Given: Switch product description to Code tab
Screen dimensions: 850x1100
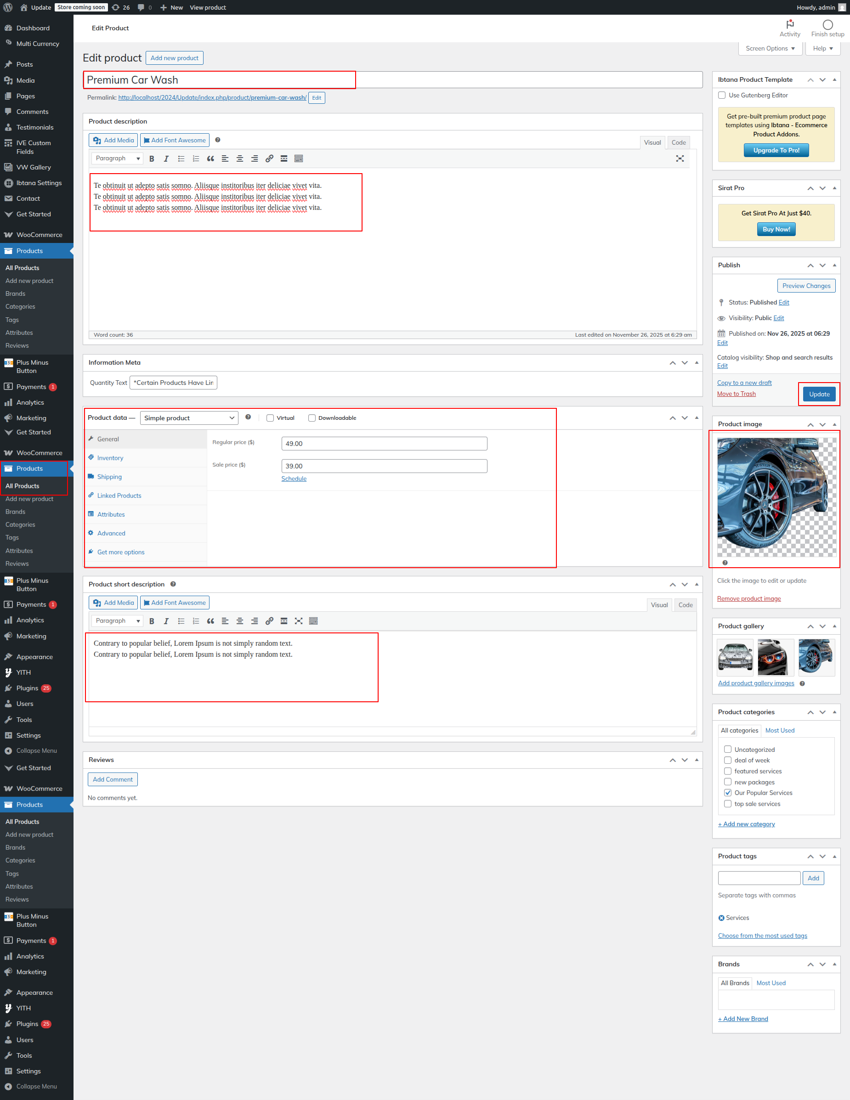Looking at the screenshot, I should [x=678, y=142].
